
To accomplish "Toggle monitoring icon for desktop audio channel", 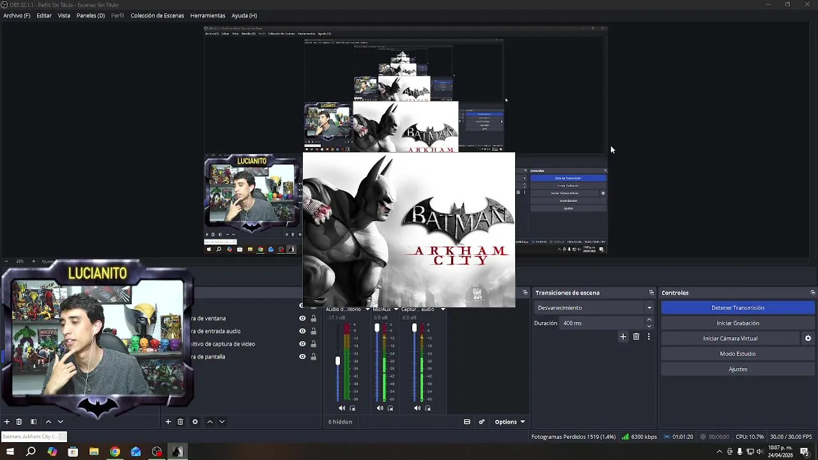I will pyautogui.click(x=352, y=408).
